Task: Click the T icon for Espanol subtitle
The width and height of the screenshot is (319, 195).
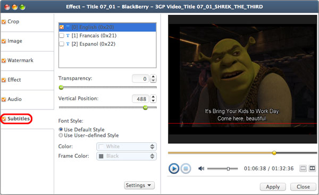Action: [68, 44]
